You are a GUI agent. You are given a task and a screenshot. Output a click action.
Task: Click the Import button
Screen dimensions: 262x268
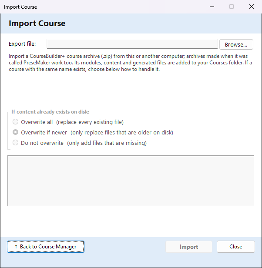point(189,247)
